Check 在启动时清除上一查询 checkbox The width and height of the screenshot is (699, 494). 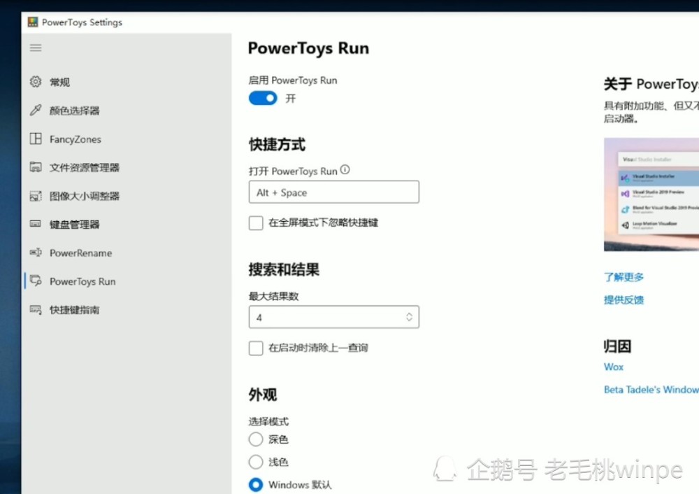point(256,348)
